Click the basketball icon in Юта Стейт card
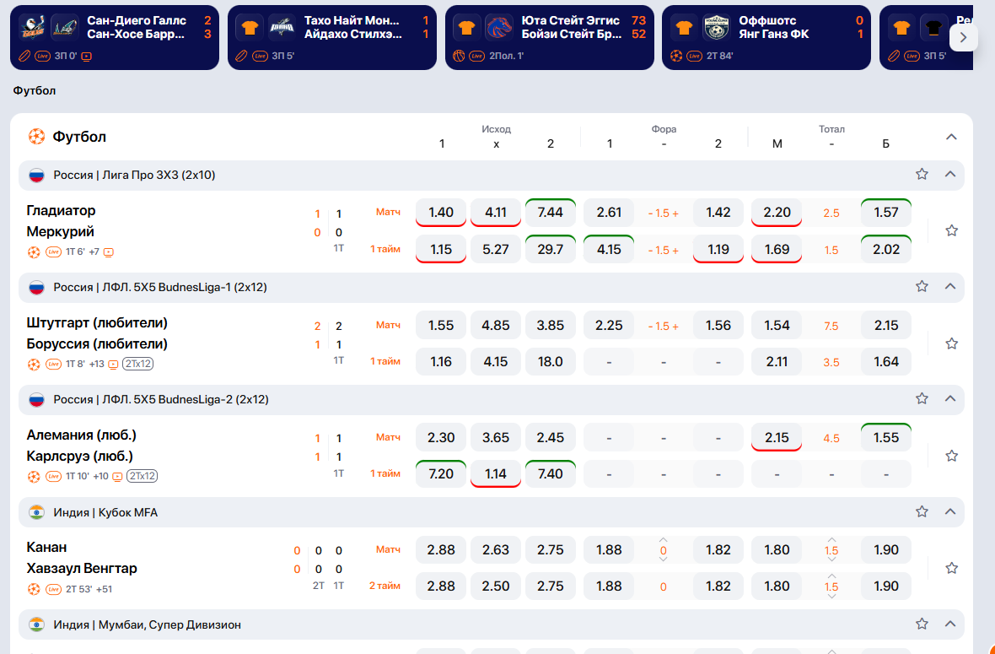The width and height of the screenshot is (995, 654). (460, 56)
